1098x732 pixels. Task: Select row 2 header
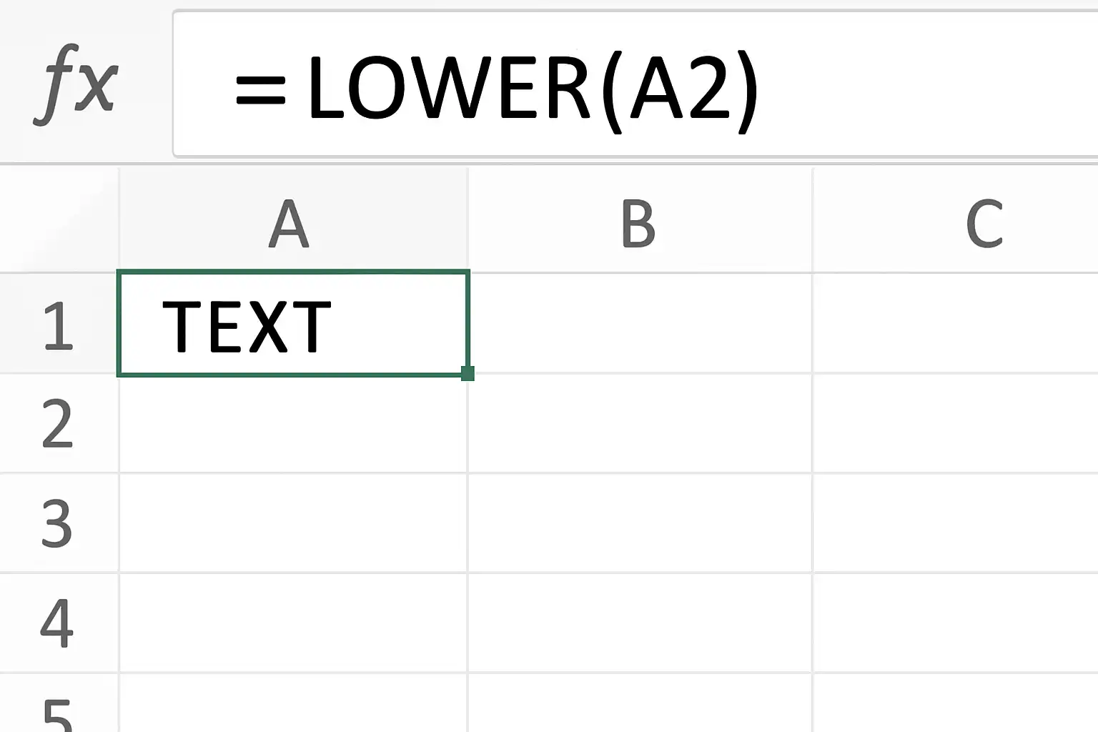point(59,422)
